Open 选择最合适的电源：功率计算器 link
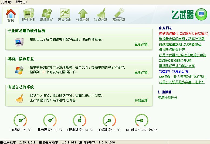 [182, 39]
